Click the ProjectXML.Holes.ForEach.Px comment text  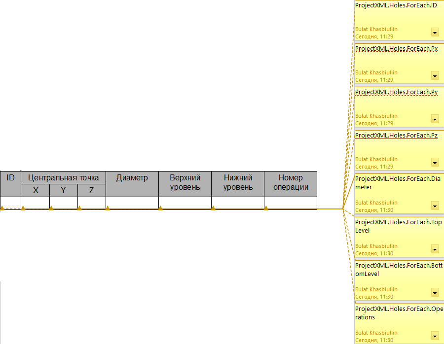(x=396, y=49)
